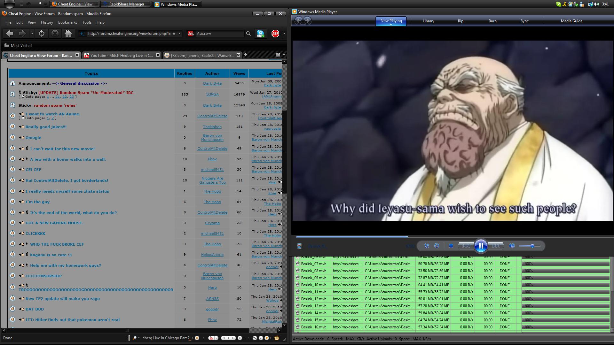Open the Firefox history dropdown next to forward
This screenshot has width=614, height=345.
click(x=32, y=34)
